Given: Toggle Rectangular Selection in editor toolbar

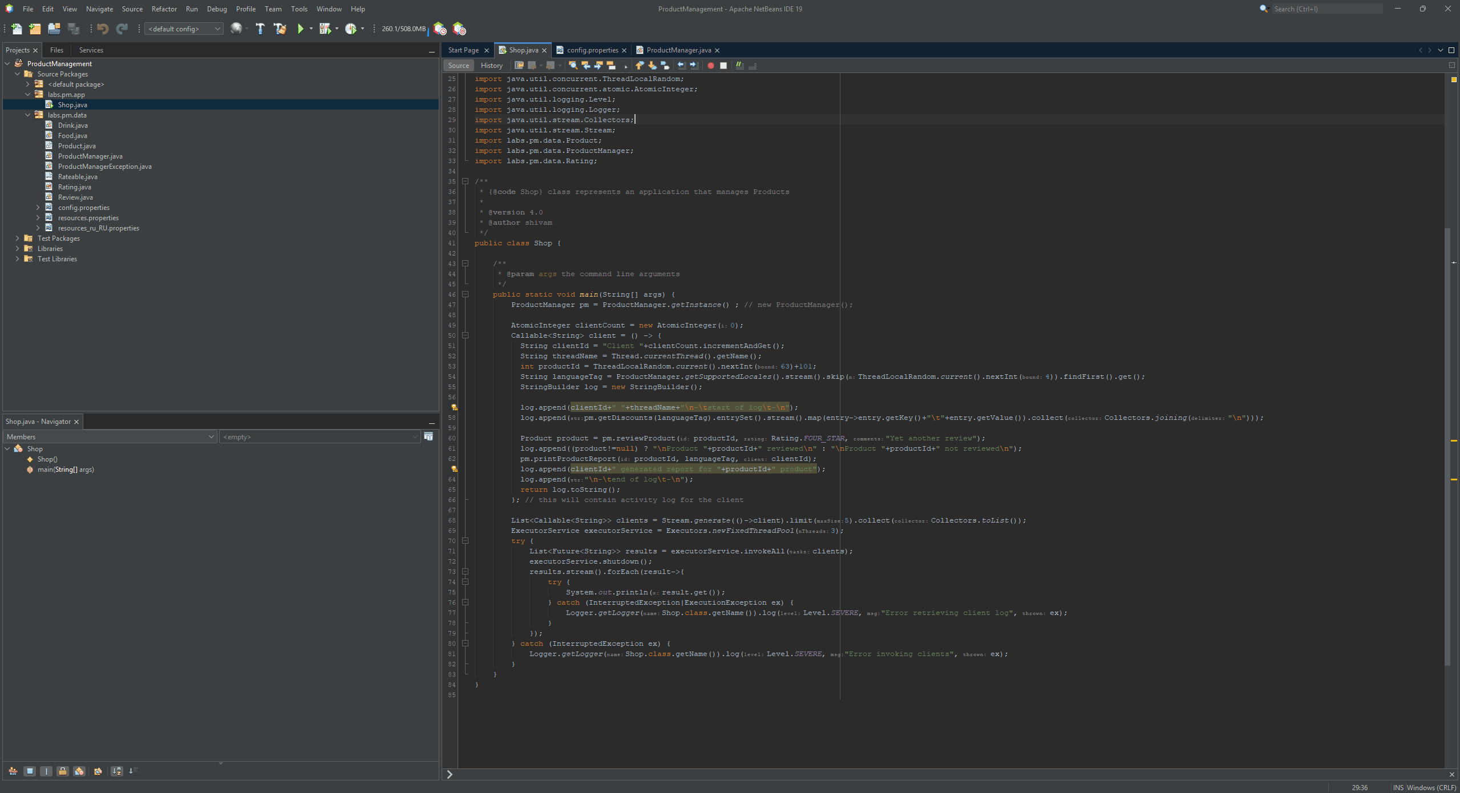Looking at the screenshot, I should click(x=624, y=66).
